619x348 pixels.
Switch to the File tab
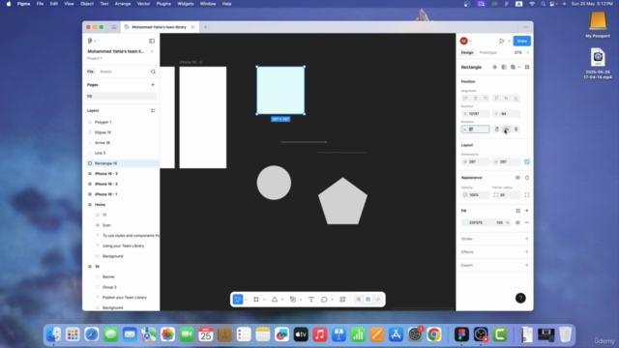(90, 72)
